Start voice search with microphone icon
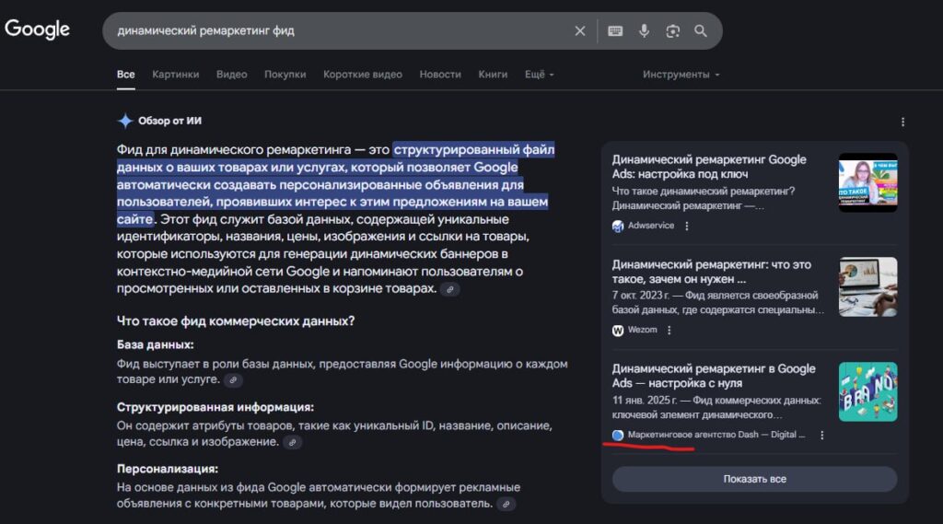The image size is (943, 524). pyautogui.click(x=644, y=30)
